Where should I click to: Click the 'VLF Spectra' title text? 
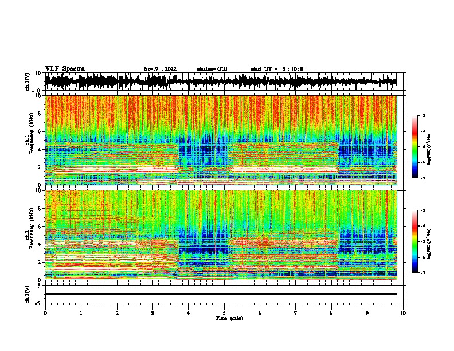(65, 69)
